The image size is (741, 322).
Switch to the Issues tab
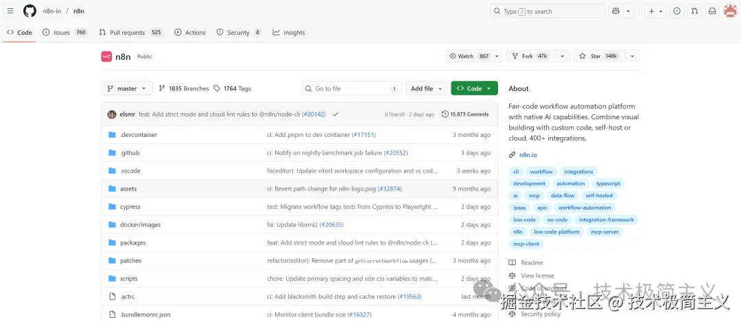click(x=64, y=33)
